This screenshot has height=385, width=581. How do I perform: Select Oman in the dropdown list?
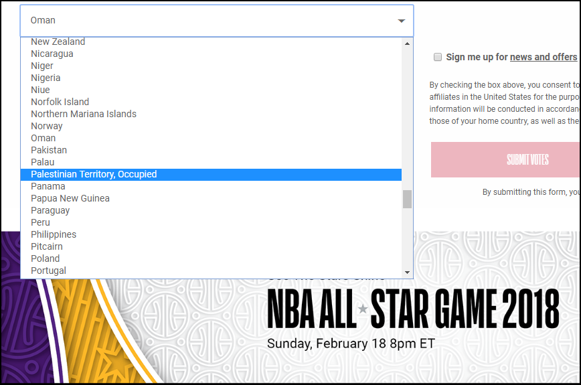coord(211,138)
